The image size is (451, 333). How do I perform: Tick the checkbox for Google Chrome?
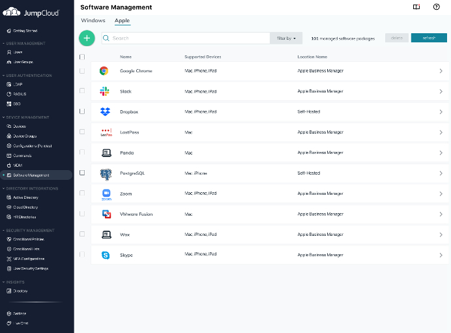pos(82,71)
